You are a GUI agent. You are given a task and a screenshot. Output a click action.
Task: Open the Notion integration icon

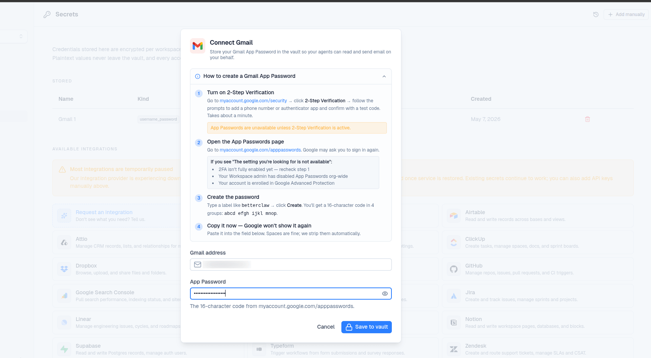454,323
